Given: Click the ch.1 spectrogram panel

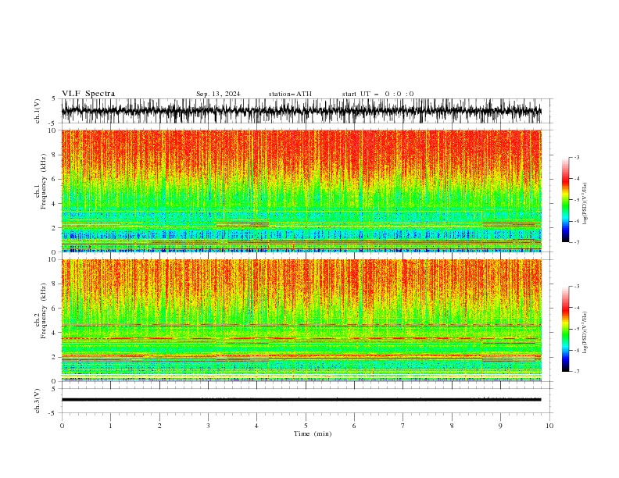Looking at the screenshot, I should [x=301, y=191].
